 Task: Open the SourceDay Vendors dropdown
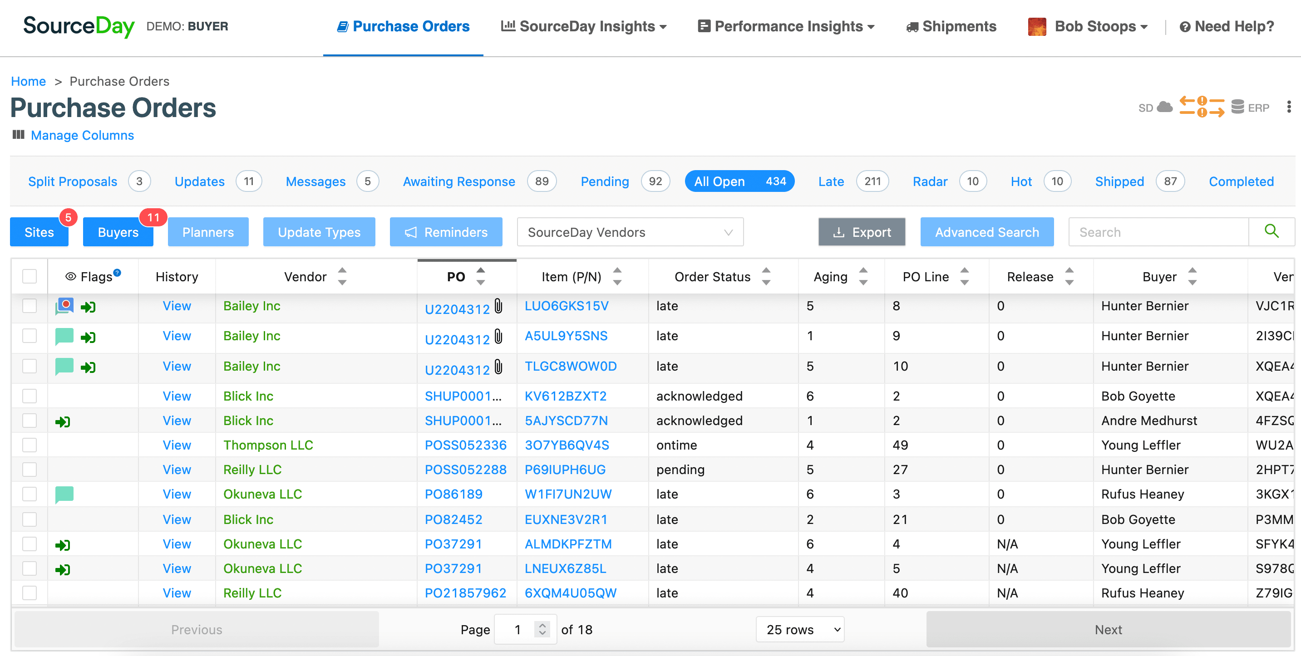(630, 232)
